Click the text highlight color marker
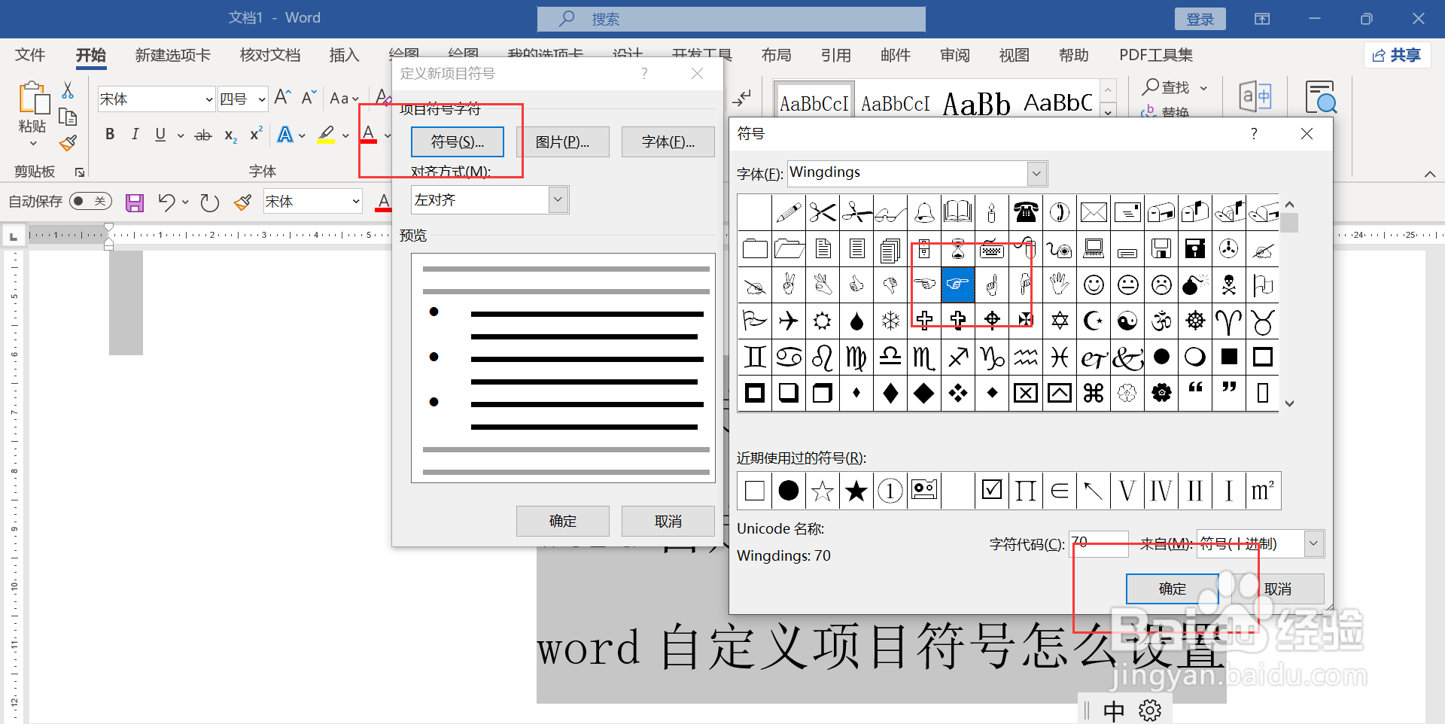The image size is (1445, 724). pos(326,135)
